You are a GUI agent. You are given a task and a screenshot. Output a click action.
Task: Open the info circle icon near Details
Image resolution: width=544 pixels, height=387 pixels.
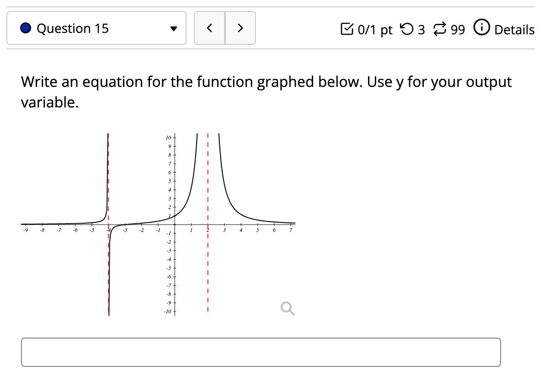click(481, 28)
